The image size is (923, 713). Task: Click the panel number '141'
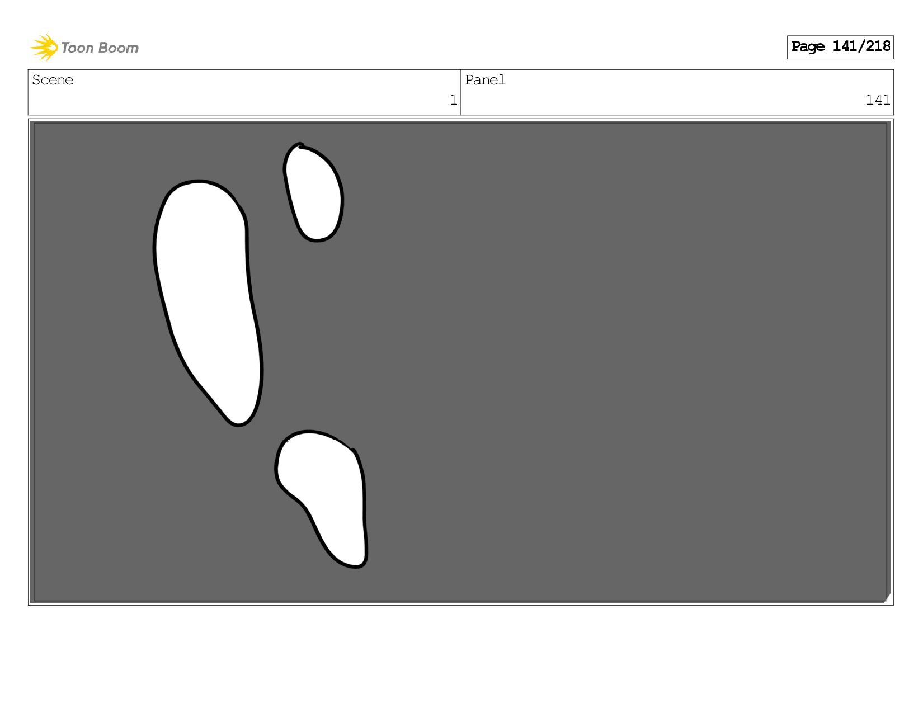878,100
